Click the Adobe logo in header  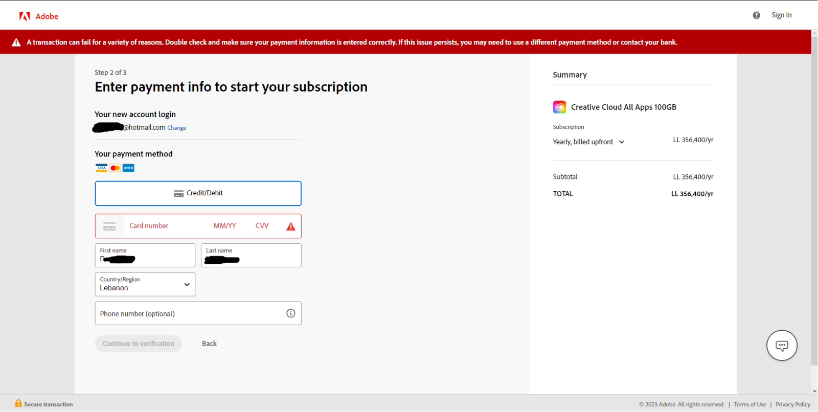tap(39, 16)
